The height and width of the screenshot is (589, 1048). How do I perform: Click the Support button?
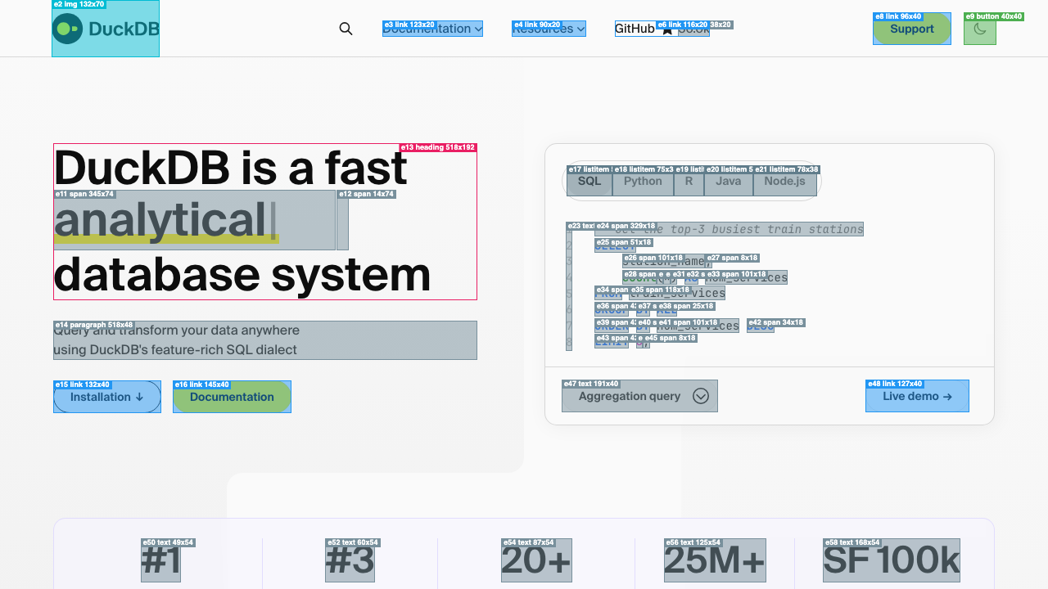[x=911, y=29]
